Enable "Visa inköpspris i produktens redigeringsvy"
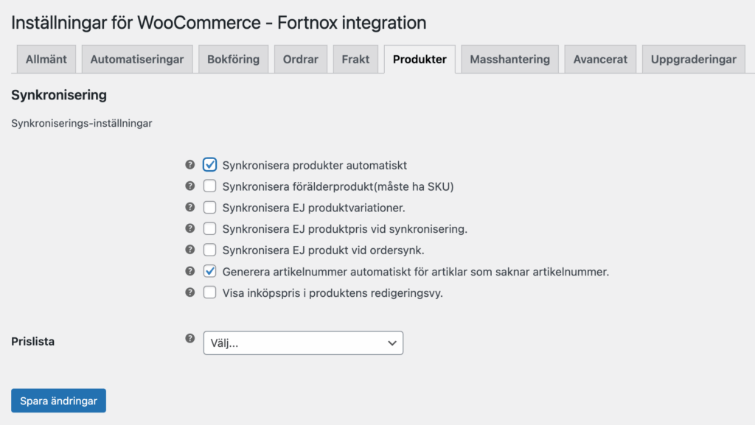Viewport: 755px width, 425px height. point(209,293)
